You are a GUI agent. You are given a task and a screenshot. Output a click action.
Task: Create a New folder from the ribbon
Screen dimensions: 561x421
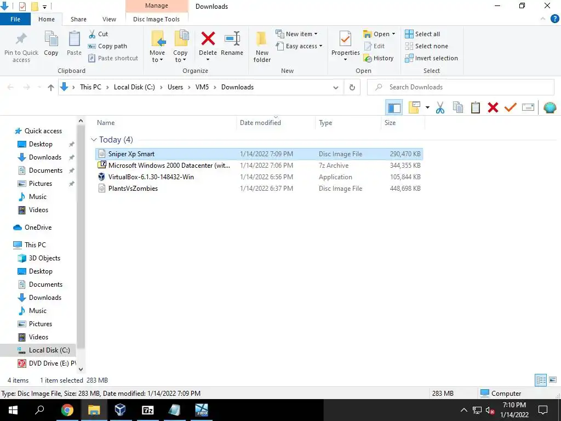pyautogui.click(x=262, y=47)
